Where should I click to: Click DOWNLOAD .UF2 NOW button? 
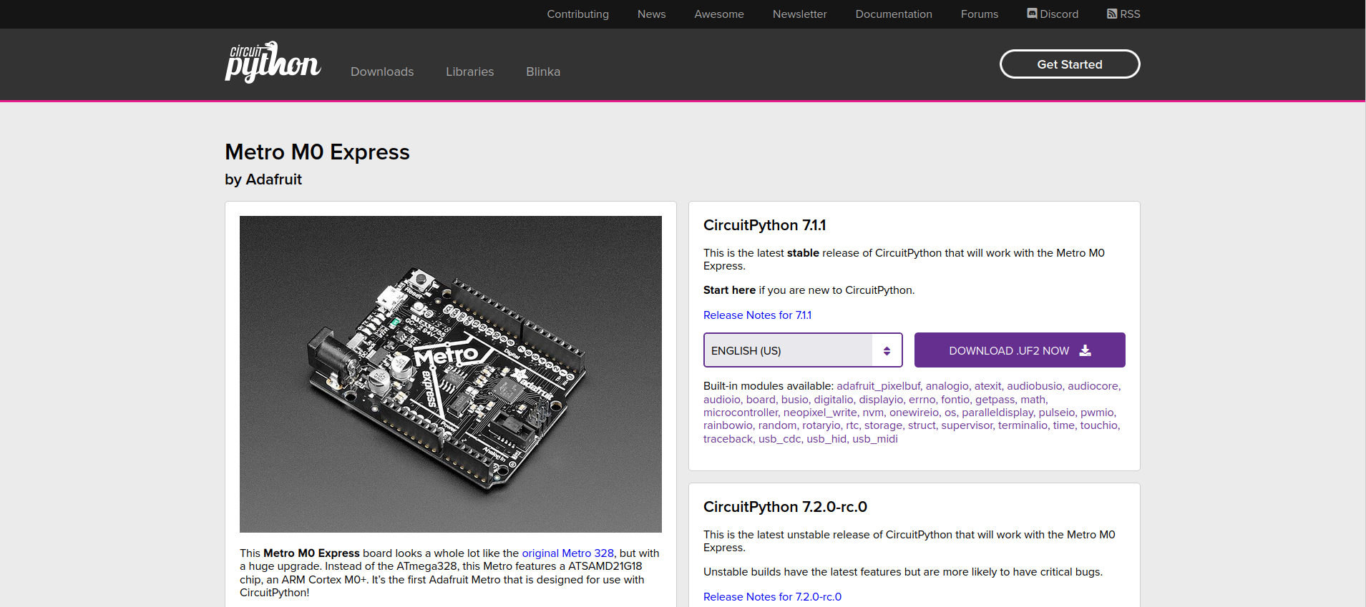(1020, 350)
